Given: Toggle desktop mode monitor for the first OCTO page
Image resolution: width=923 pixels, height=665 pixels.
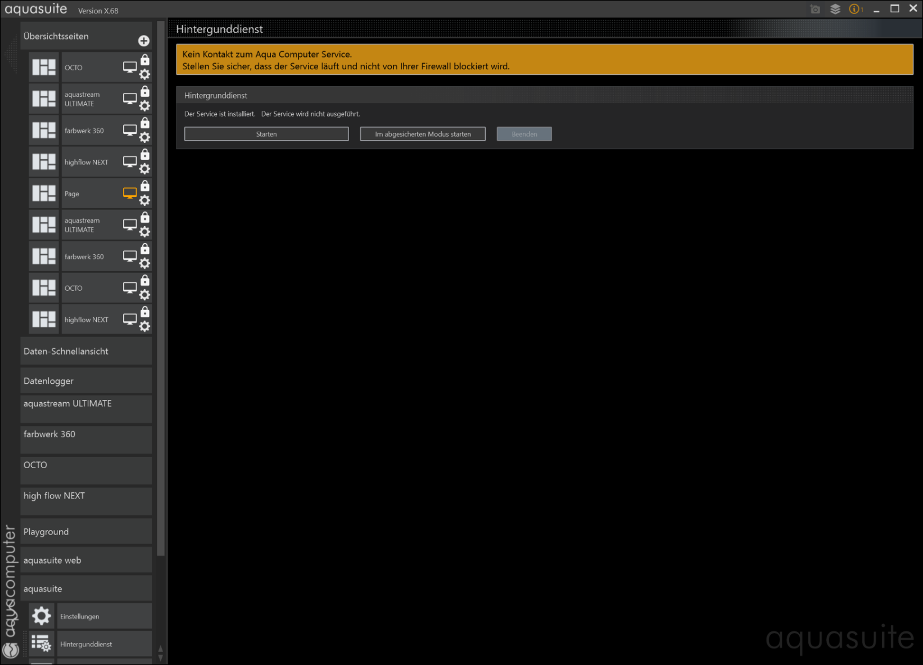Looking at the screenshot, I should tap(130, 67).
